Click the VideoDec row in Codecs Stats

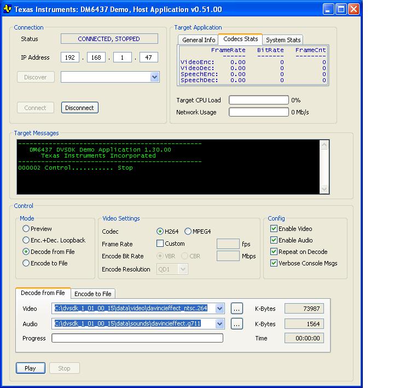[x=253, y=68]
